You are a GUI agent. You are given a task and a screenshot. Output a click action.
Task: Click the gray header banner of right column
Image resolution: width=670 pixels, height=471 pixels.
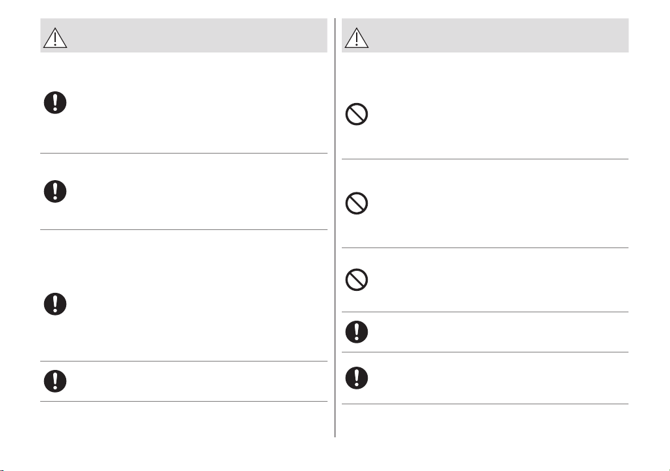point(485,36)
